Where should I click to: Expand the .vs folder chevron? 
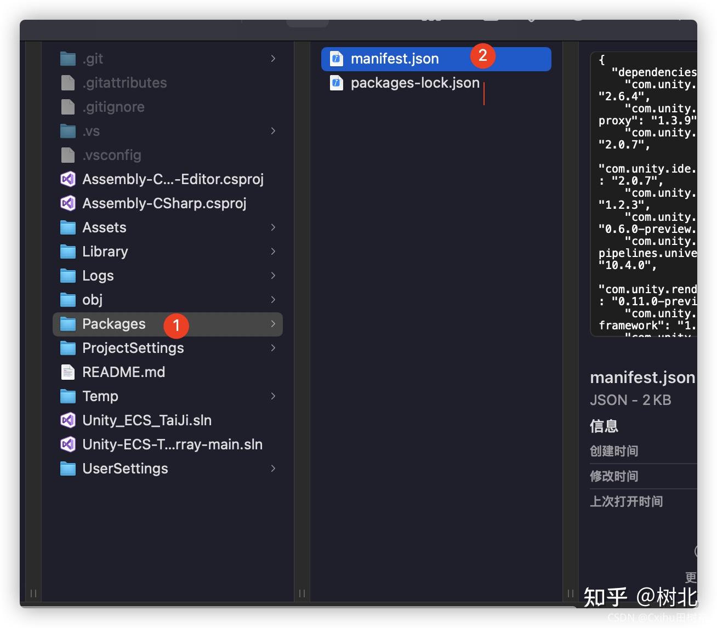[x=273, y=131]
